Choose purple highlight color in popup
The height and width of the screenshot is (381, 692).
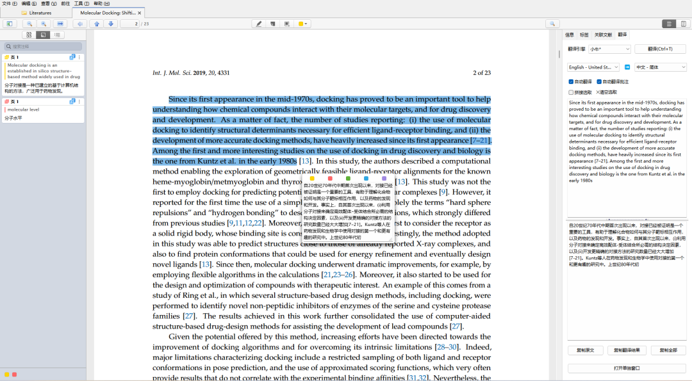coord(384,179)
